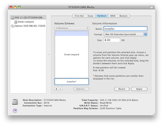Screen dimensions: 163x126
Task: Click the Name field containing Installer
Action: coord(126,29)
